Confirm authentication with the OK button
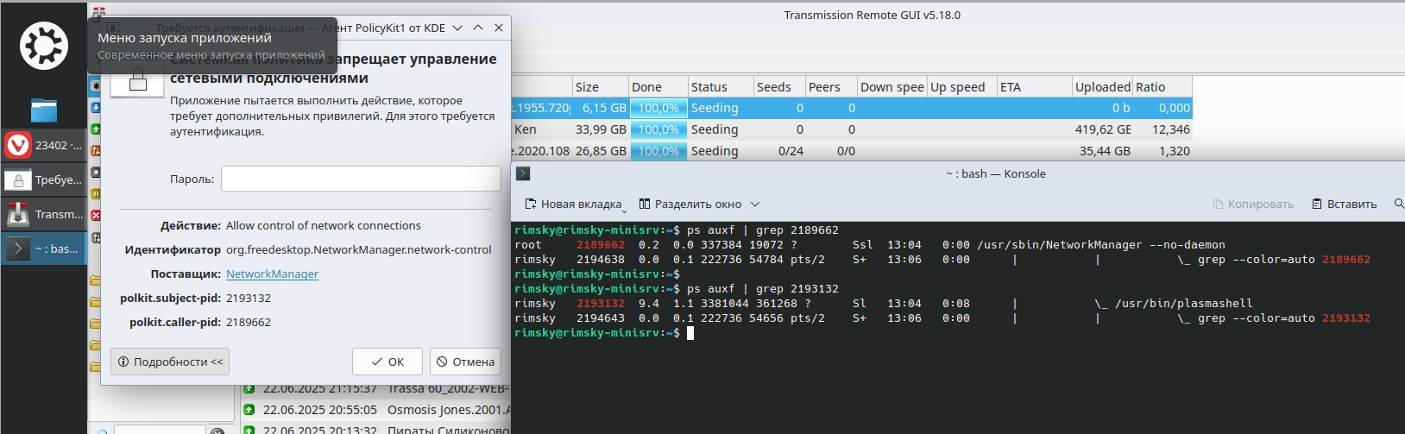 (x=387, y=362)
